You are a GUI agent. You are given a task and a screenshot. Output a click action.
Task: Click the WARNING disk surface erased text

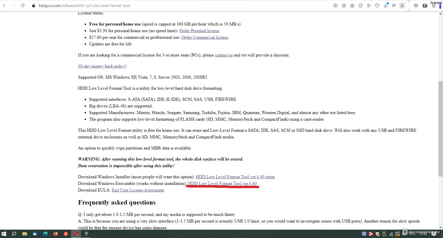click(160, 159)
